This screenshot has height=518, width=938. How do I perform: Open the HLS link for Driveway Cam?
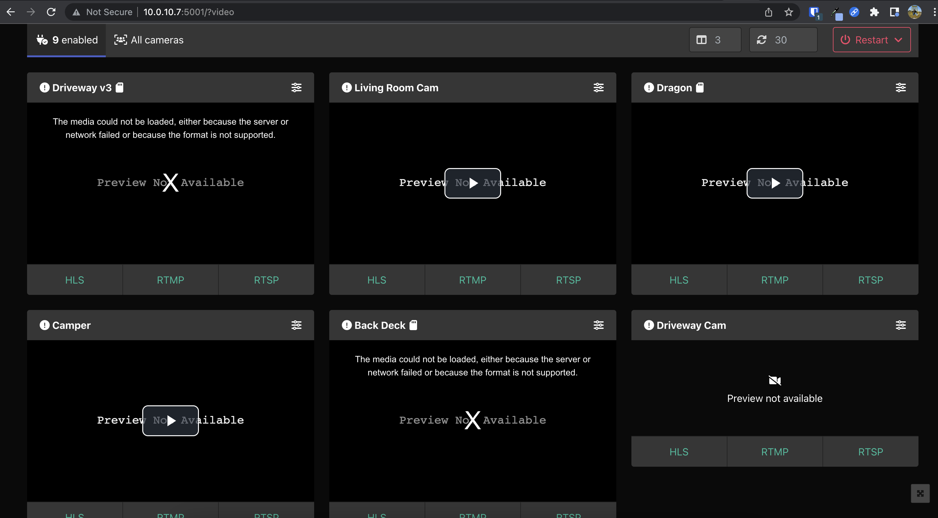tap(679, 451)
